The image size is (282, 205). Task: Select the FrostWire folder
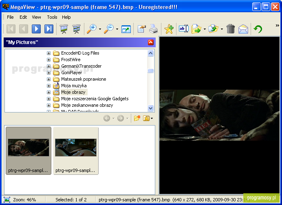pyautogui.click(x=70, y=60)
